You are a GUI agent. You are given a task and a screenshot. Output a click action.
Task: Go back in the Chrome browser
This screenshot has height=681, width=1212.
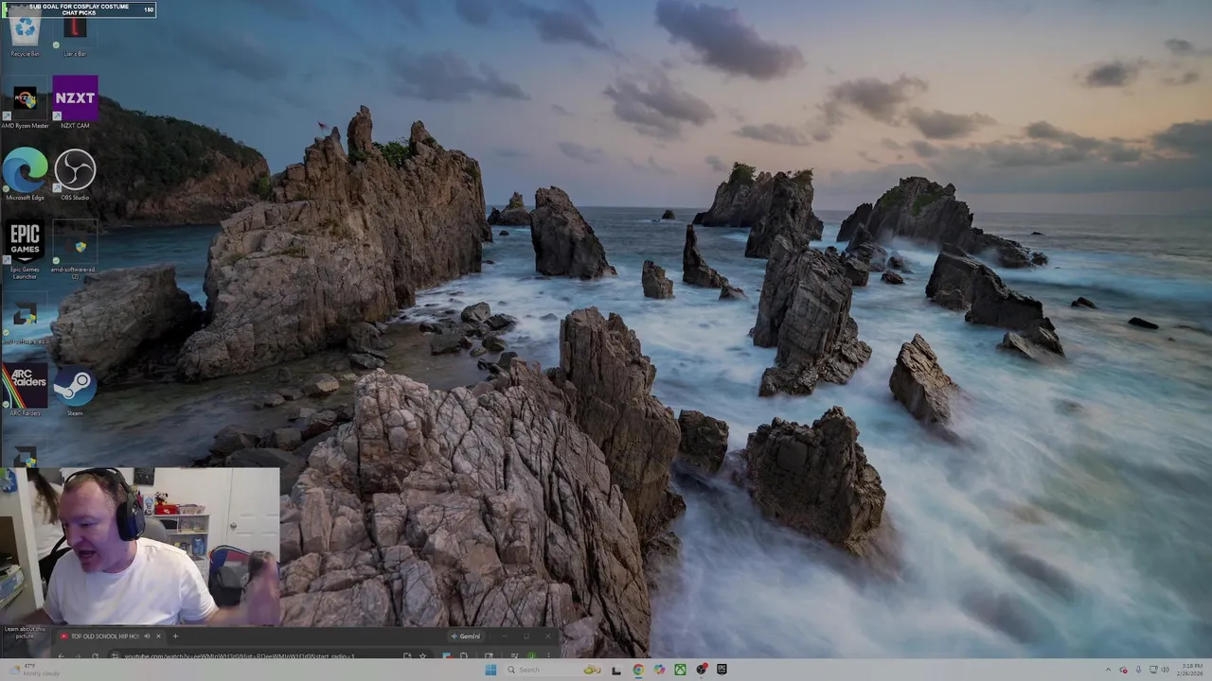pyautogui.click(x=61, y=655)
